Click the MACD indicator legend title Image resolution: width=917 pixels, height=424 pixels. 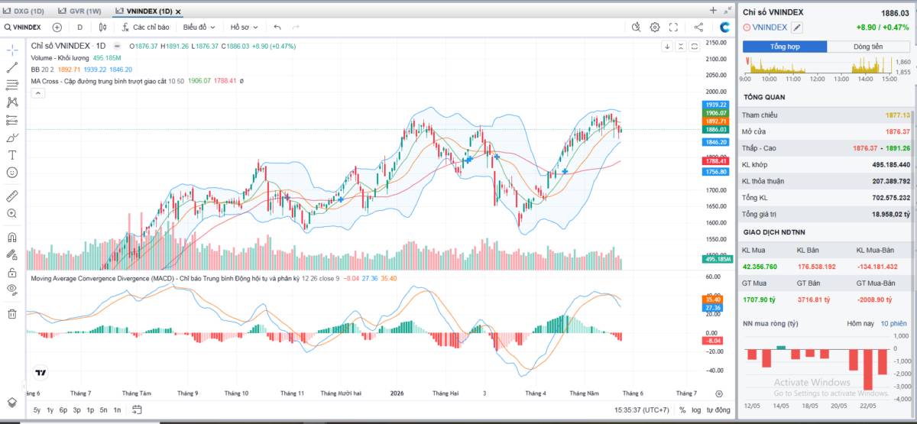click(164, 278)
